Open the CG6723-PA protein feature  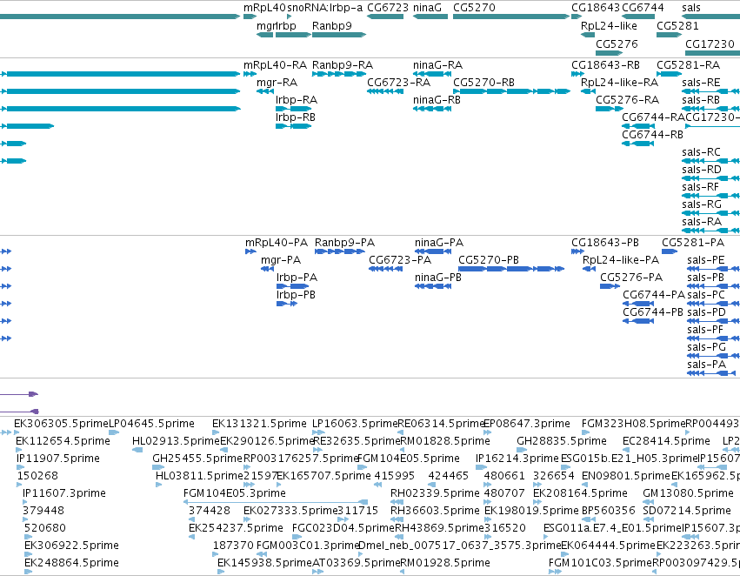click(385, 269)
